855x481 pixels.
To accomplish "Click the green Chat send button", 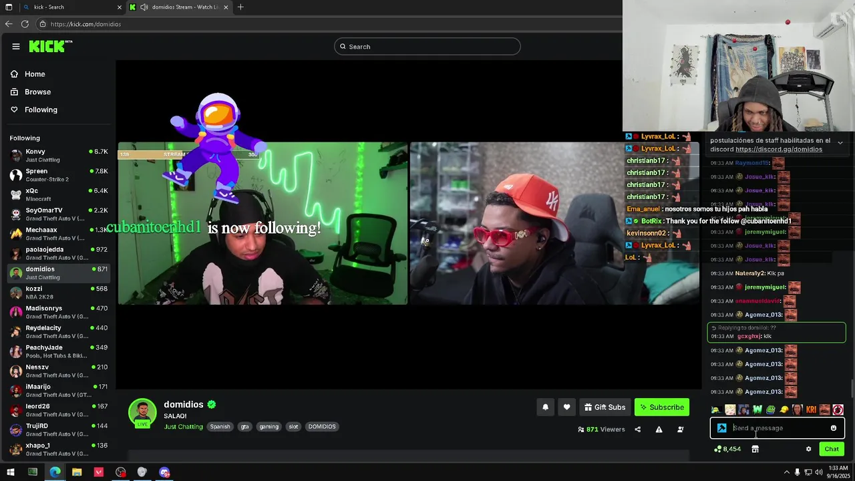I will [x=832, y=449].
